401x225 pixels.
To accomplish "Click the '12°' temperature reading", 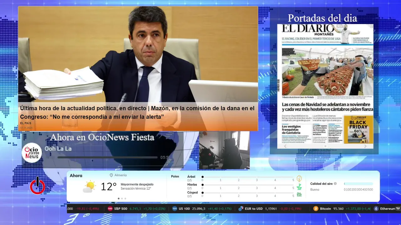I will click(109, 187).
